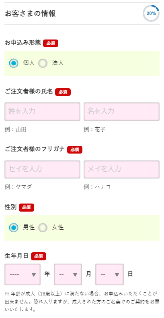Click the 必須 badge next to 生年月日
Image resolution: width=164 pixels, height=318 pixels.
pyautogui.click(x=39, y=256)
